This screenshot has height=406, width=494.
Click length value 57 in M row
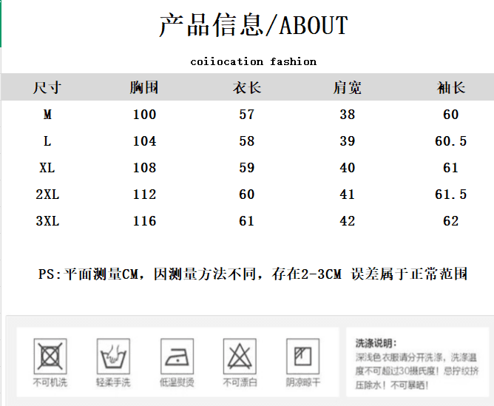coord(247,115)
